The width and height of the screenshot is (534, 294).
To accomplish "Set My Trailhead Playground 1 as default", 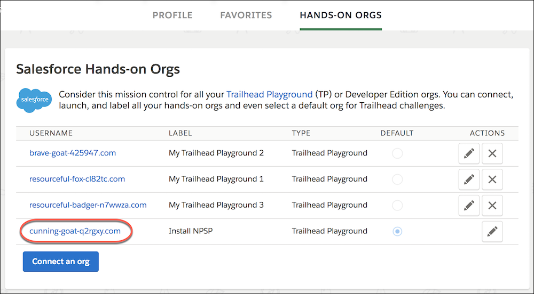I will point(397,179).
